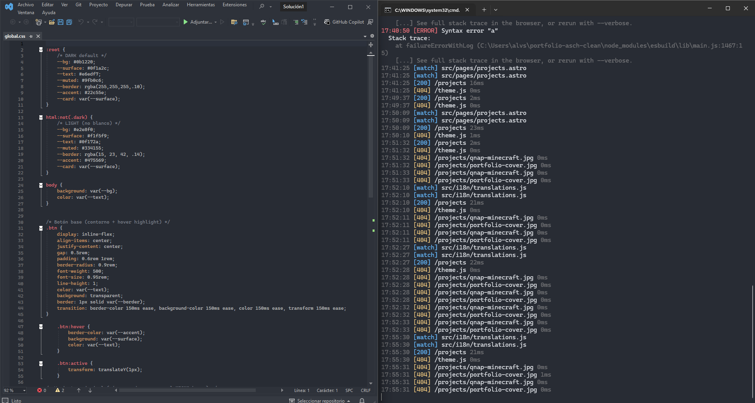Screen dimensions: 755x403
Task: Click the search magnifier icon
Action: (x=262, y=6)
